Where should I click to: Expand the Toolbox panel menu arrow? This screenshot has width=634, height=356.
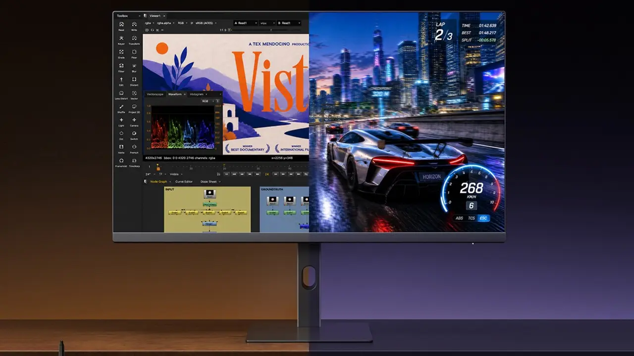click(x=140, y=16)
